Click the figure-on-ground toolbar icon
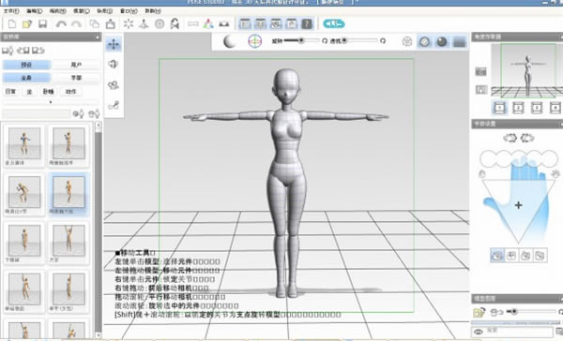 coord(144,24)
